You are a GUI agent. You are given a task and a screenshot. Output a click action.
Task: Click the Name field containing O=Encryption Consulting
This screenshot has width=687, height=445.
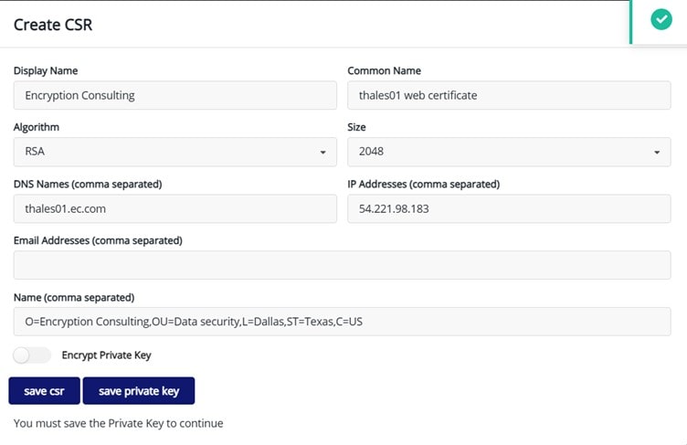tap(343, 322)
